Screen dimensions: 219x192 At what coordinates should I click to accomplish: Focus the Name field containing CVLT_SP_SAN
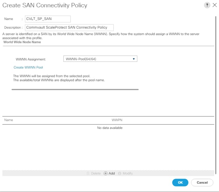[48, 19]
